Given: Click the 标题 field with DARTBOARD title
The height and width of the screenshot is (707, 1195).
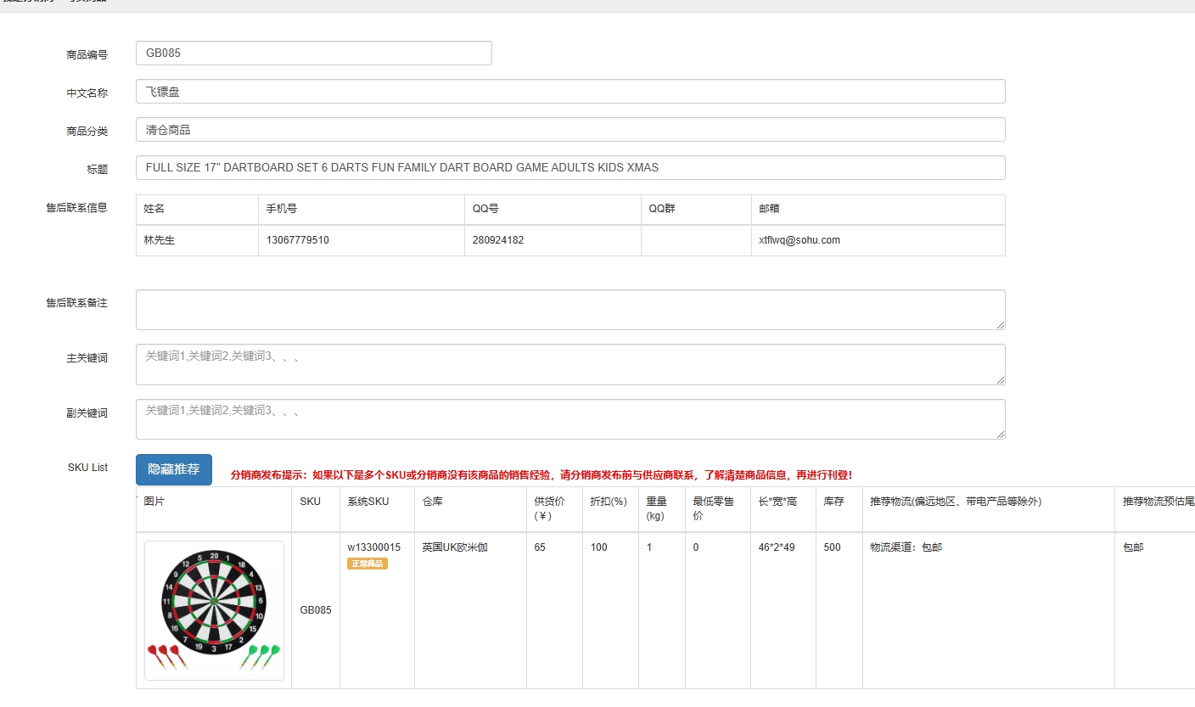Looking at the screenshot, I should 569,167.
